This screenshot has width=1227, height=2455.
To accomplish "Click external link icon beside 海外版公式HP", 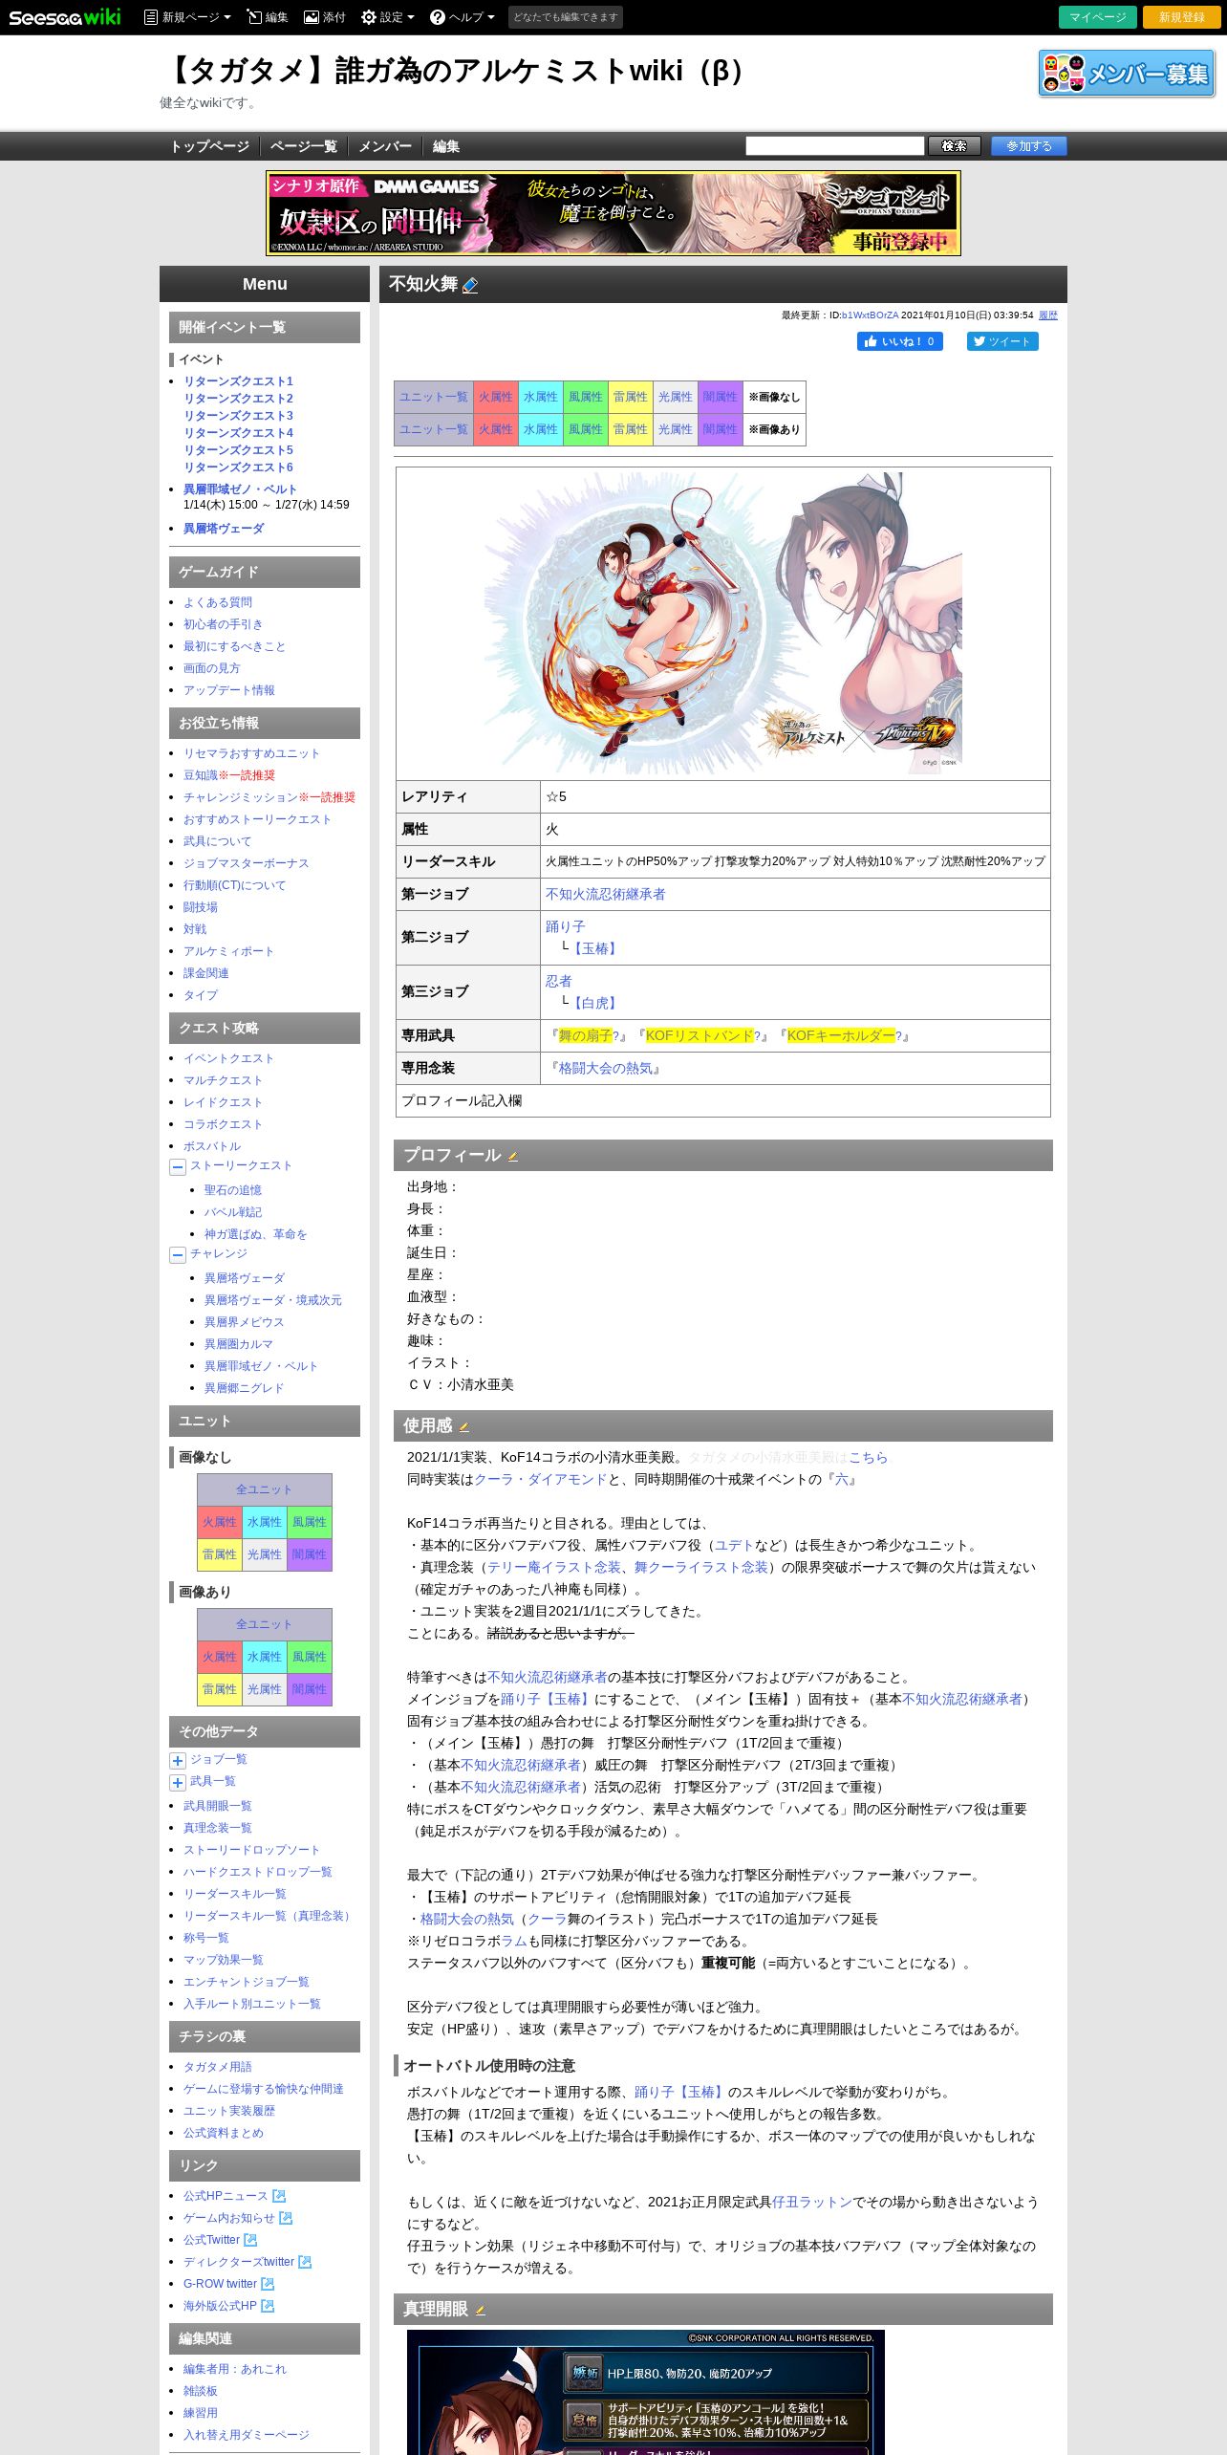I will (x=268, y=2306).
